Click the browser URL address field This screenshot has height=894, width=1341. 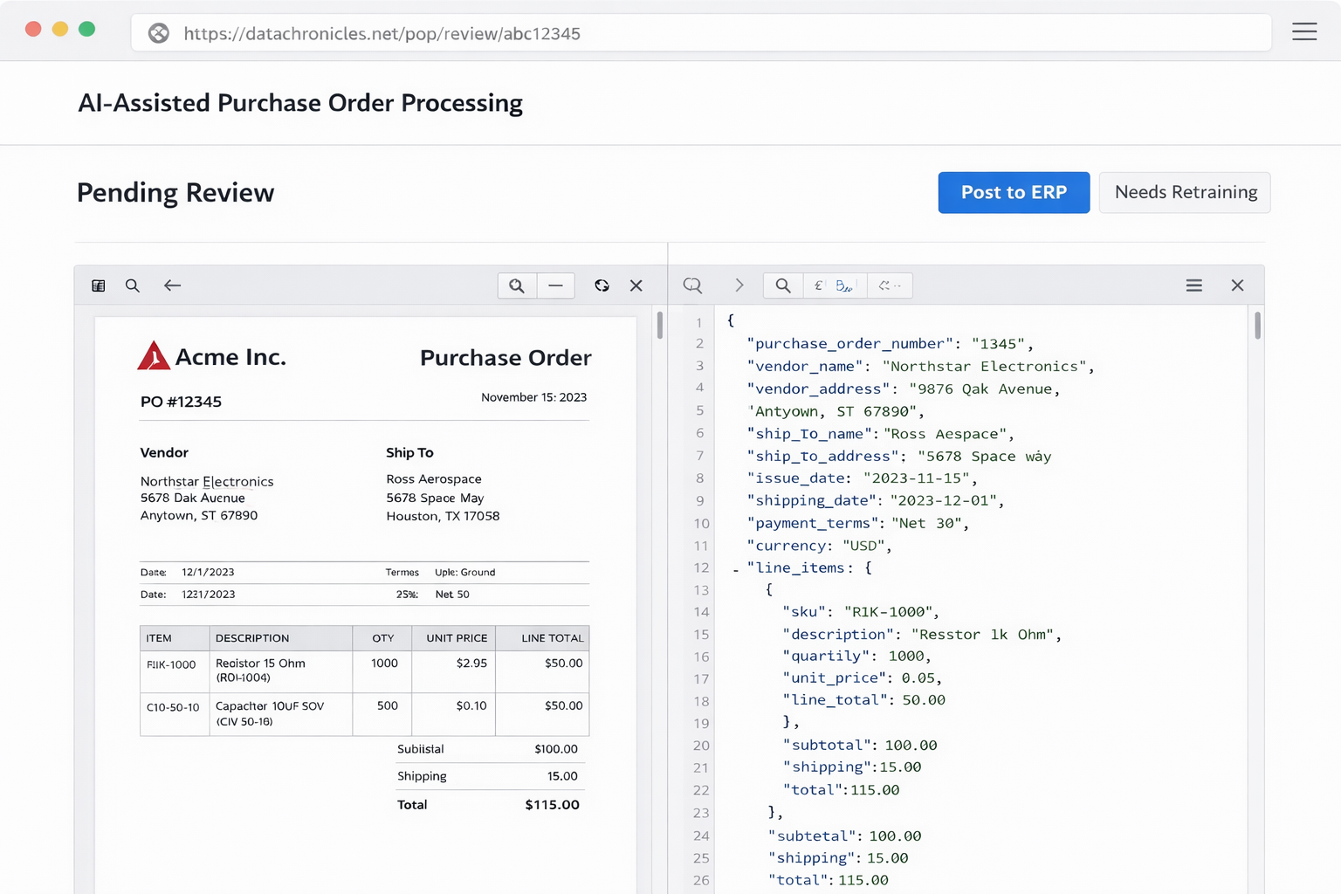(698, 33)
